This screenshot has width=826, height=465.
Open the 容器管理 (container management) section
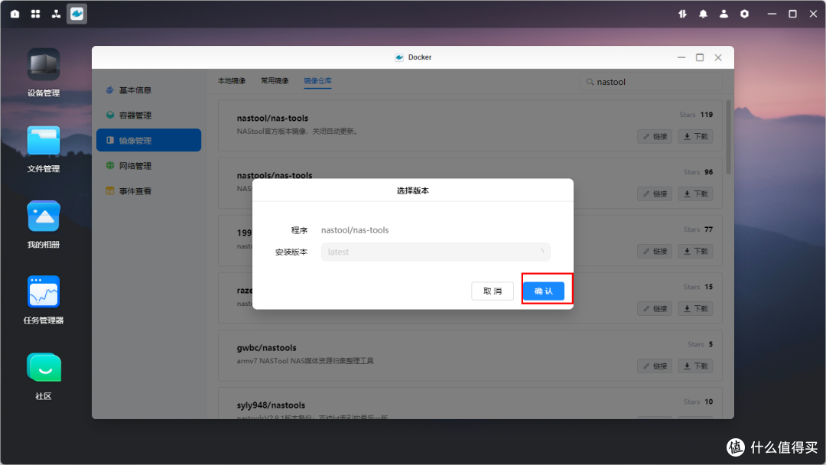(x=148, y=115)
